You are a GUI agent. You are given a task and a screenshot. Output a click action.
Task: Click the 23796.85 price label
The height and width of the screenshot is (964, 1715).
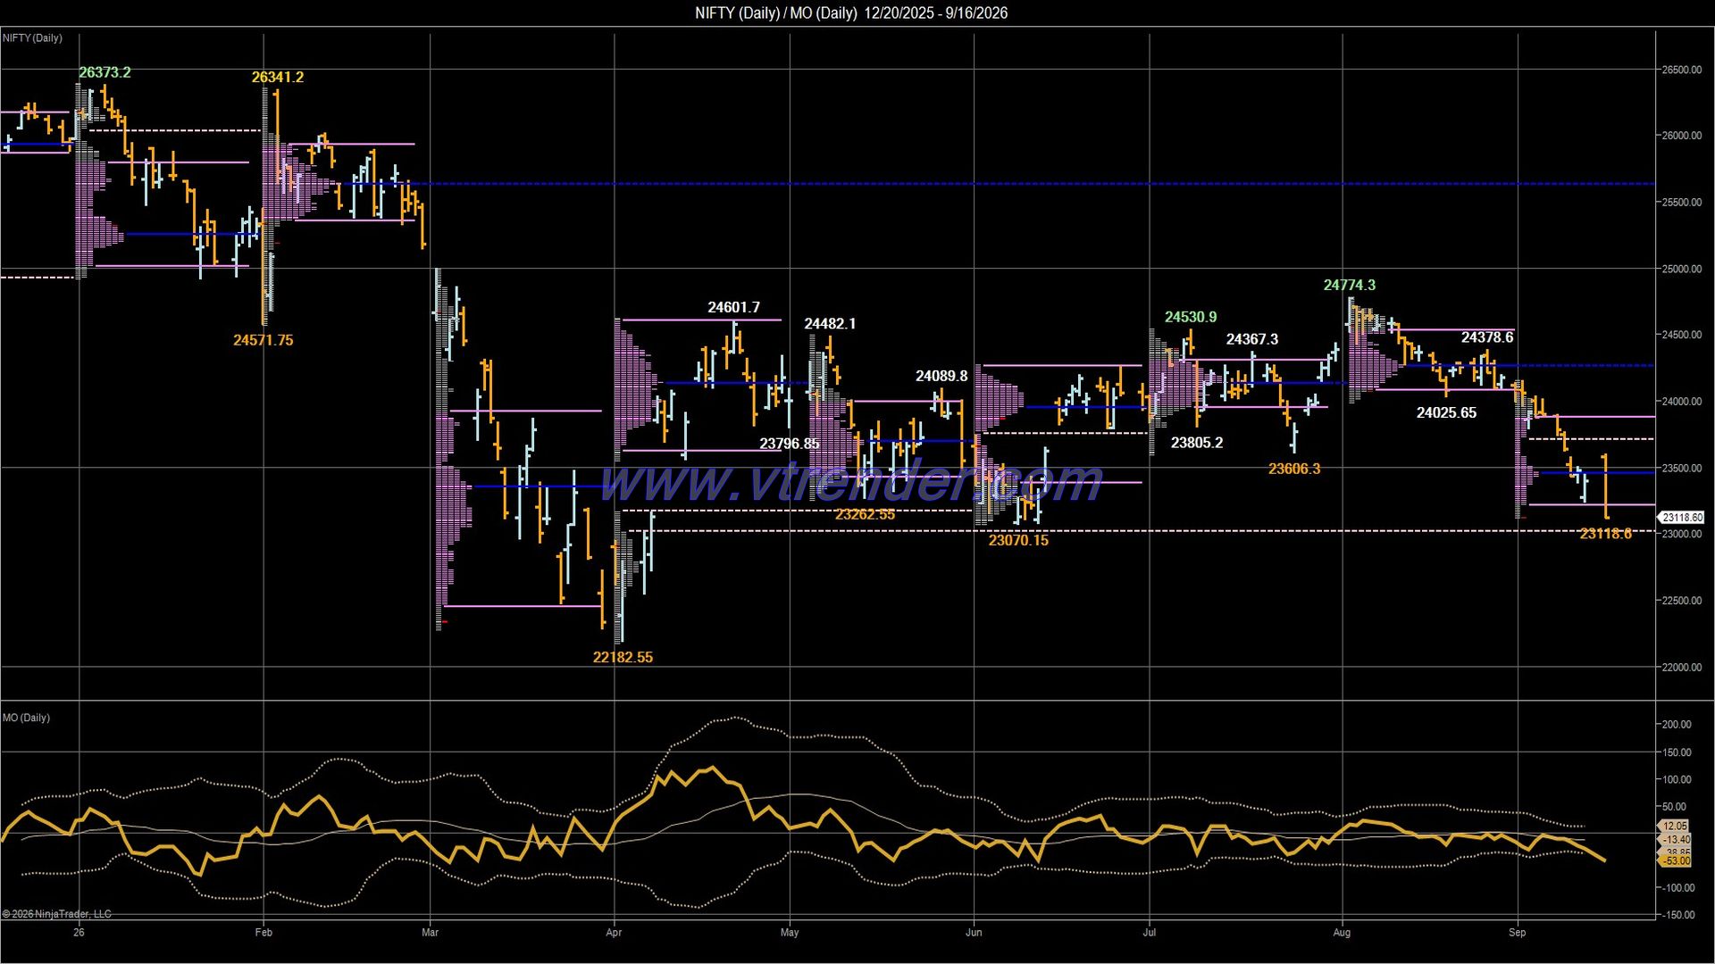(x=790, y=445)
